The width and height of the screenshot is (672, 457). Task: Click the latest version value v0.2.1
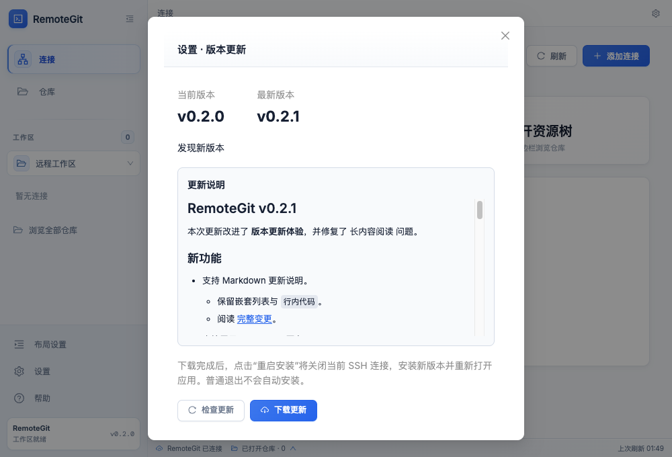[278, 117]
